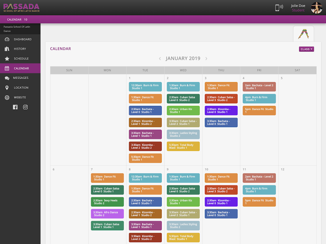The height and width of the screenshot is (244, 326).
Task: Open Jan 1 12:30am Burn & Firm class
Action: click(145, 87)
